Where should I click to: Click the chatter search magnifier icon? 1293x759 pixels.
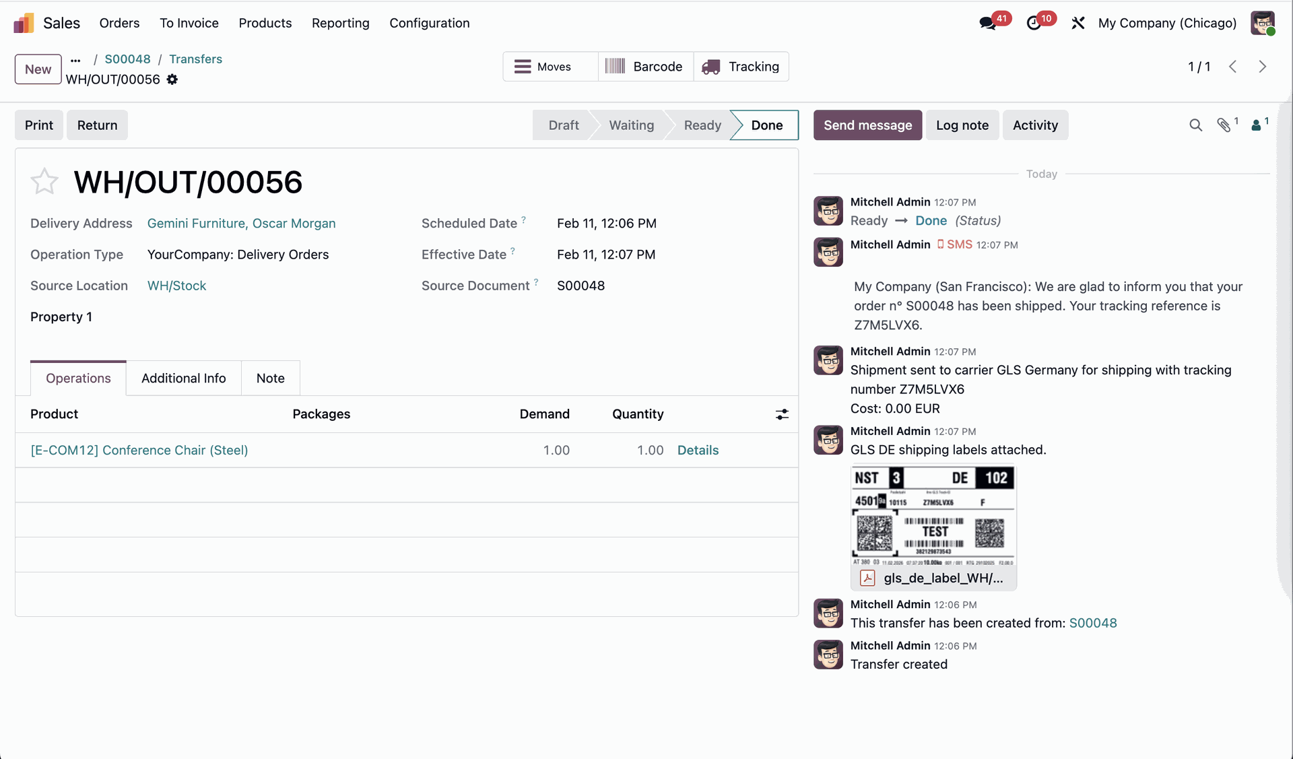click(1195, 125)
